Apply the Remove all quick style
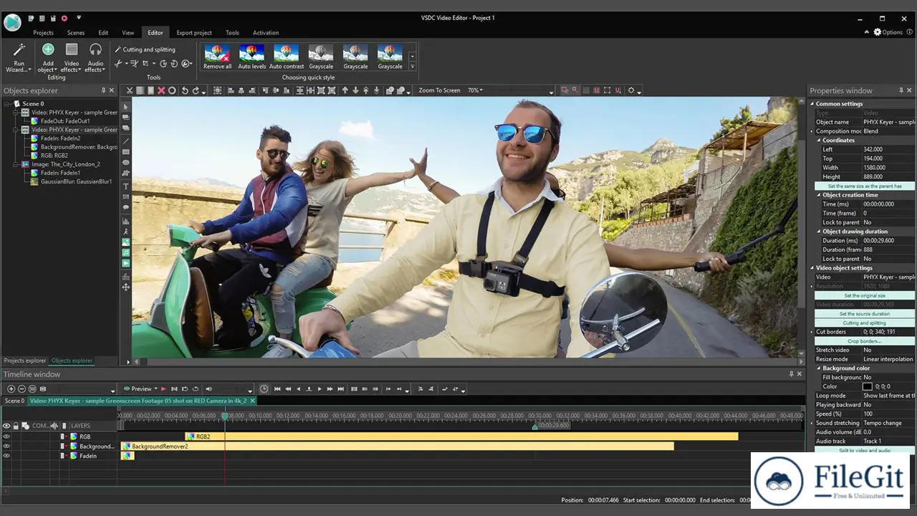This screenshot has height=516, width=917. tap(217, 57)
